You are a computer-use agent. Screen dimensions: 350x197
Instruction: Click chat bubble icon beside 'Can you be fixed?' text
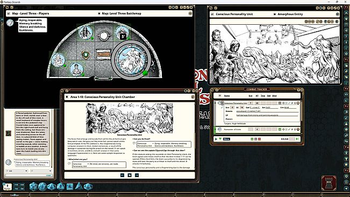pyautogui.click(x=134, y=143)
